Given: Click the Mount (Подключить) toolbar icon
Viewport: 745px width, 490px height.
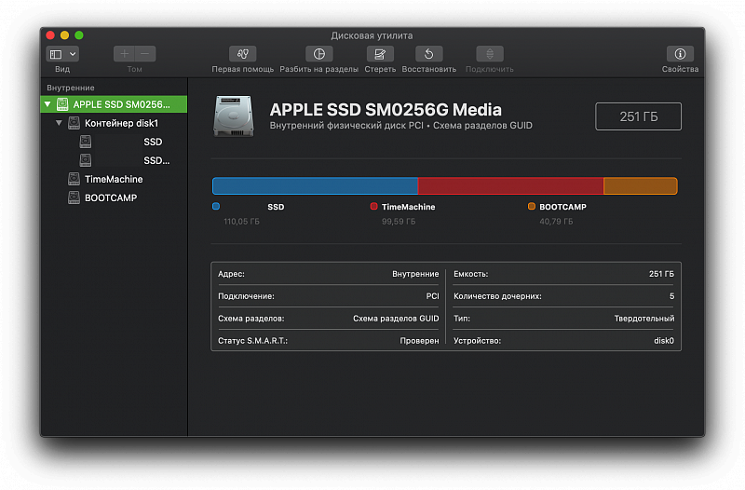Looking at the screenshot, I should click(x=490, y=54).
